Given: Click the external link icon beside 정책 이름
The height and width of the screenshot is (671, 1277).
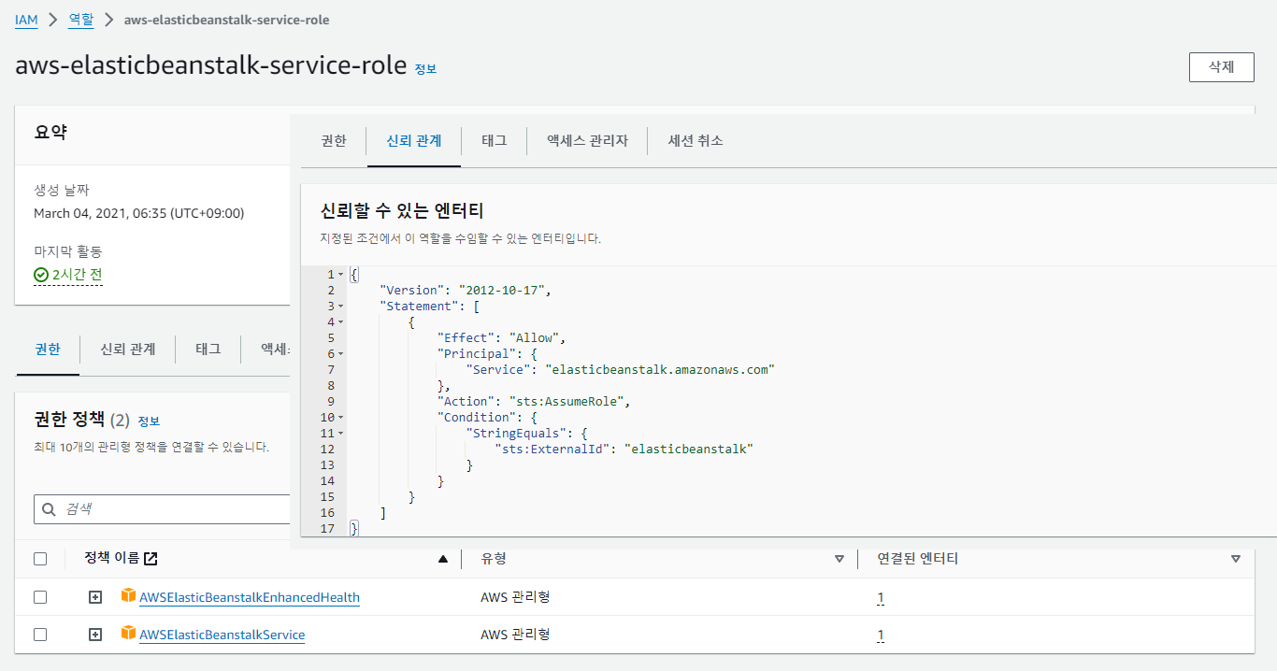Looking at the screenshot, I should point(151,559).
